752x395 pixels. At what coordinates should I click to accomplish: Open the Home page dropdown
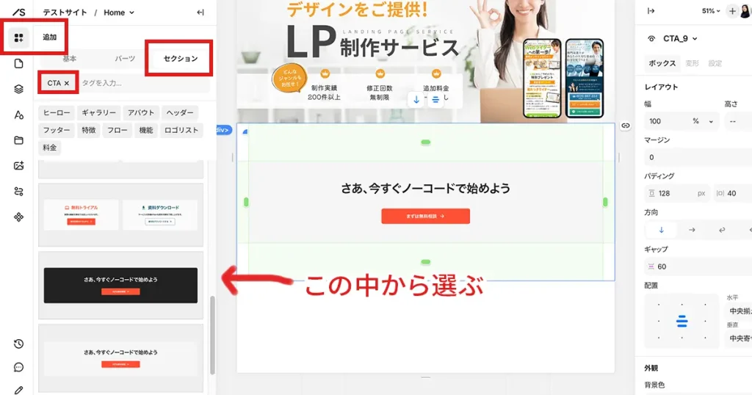(119, 12)
